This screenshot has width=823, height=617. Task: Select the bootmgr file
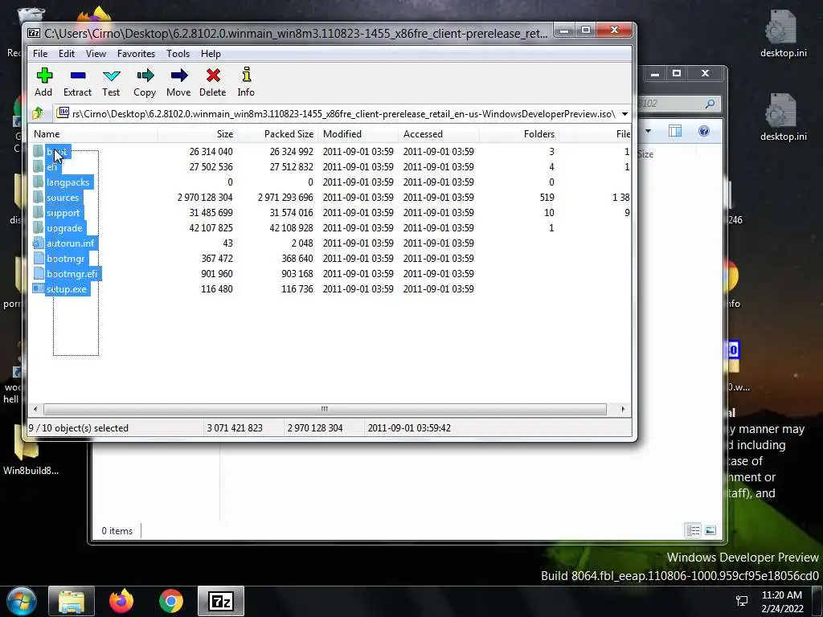66,259
